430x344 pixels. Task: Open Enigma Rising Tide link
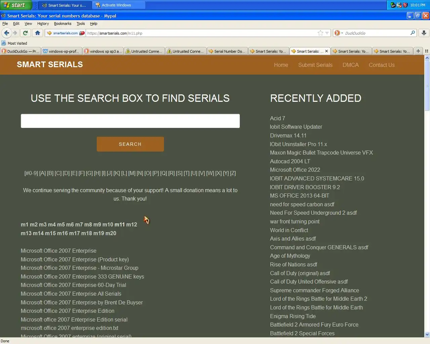293,316
